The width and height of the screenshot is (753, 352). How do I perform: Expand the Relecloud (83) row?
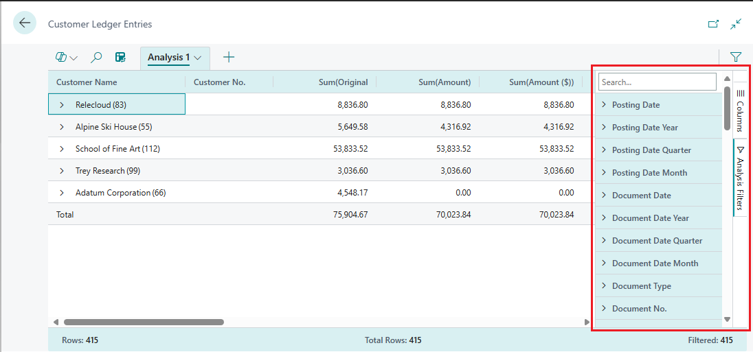62,105
